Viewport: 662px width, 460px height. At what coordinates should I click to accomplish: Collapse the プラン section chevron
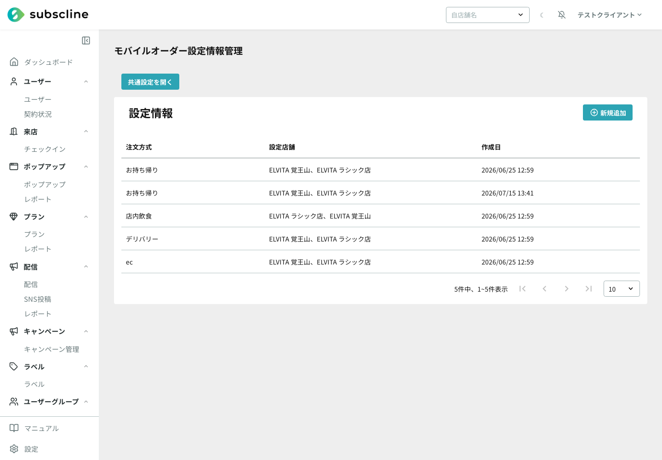point(86,217)
